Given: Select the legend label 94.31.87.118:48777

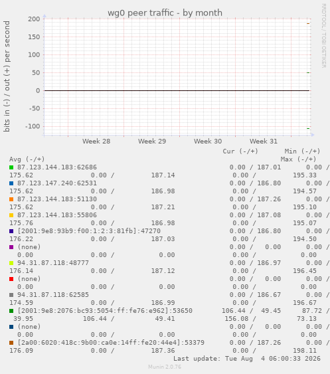Looking at the screenshot, I should (53, 263).
